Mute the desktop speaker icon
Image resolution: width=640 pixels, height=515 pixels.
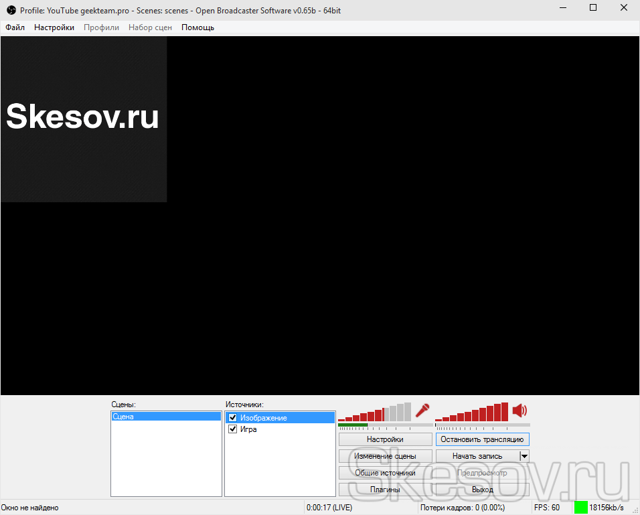coord(519,411)
